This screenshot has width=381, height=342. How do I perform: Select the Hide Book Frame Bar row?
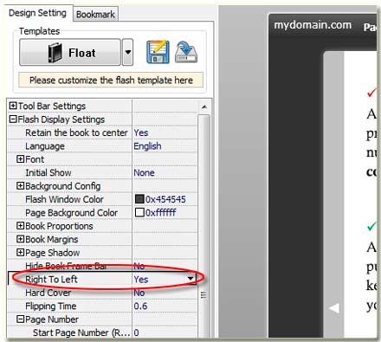coord(102,266)
